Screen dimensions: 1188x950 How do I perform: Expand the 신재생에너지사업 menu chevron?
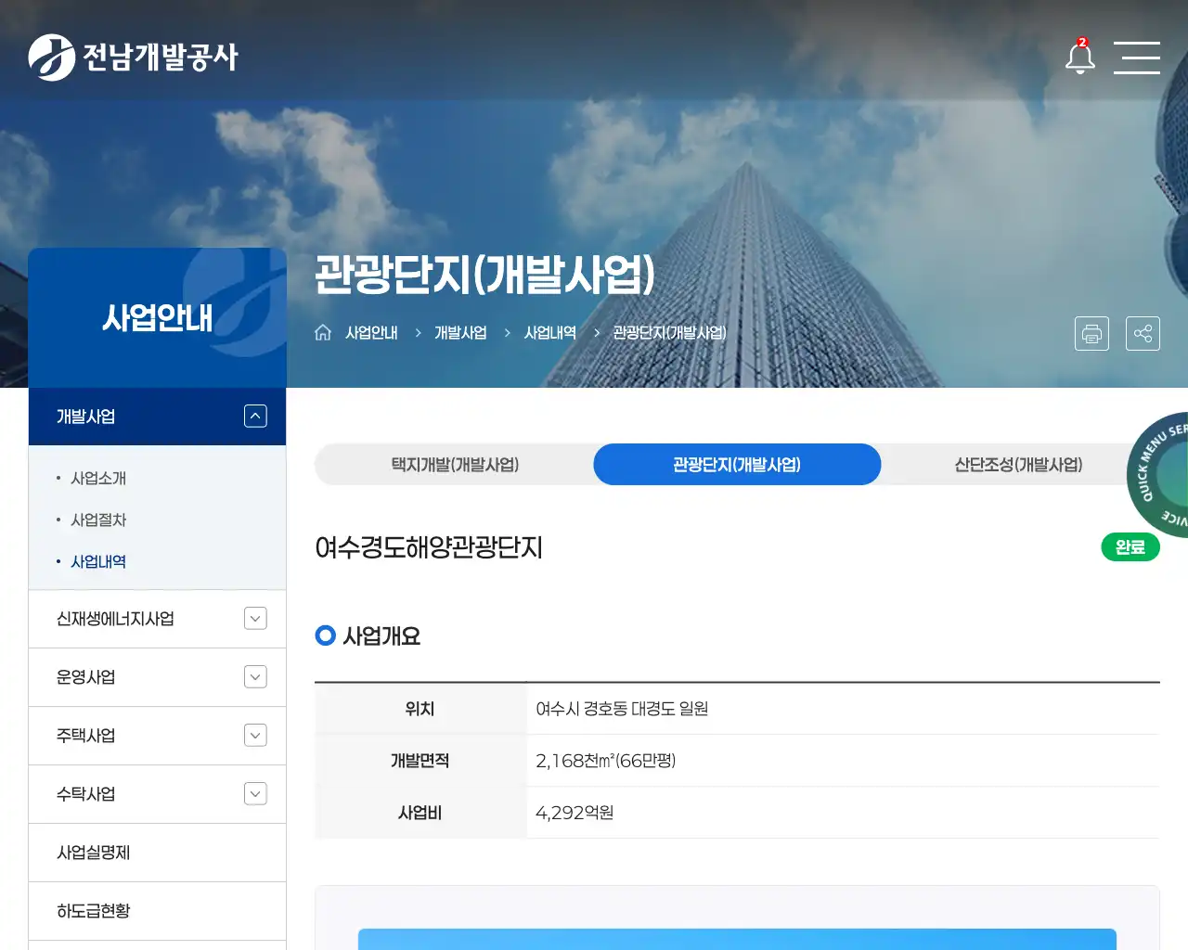tap(255, 619)
